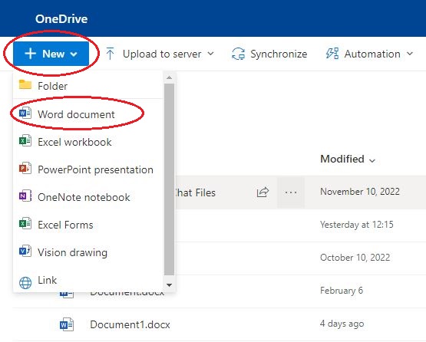426x342 pixels.
Task: Select Excel workbook menu entry
Action: (88, 142)
